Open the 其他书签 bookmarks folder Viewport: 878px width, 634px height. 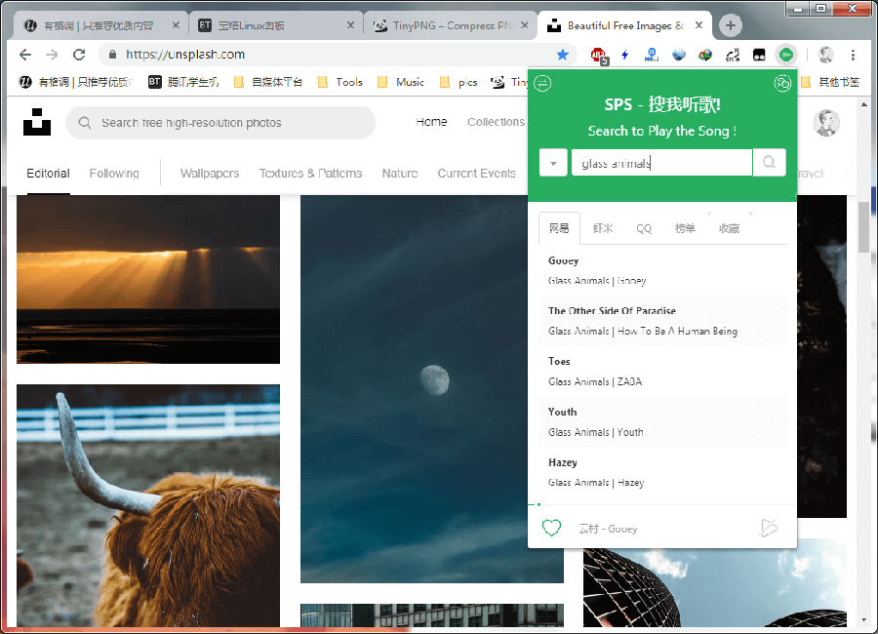(x=841, y=82)
